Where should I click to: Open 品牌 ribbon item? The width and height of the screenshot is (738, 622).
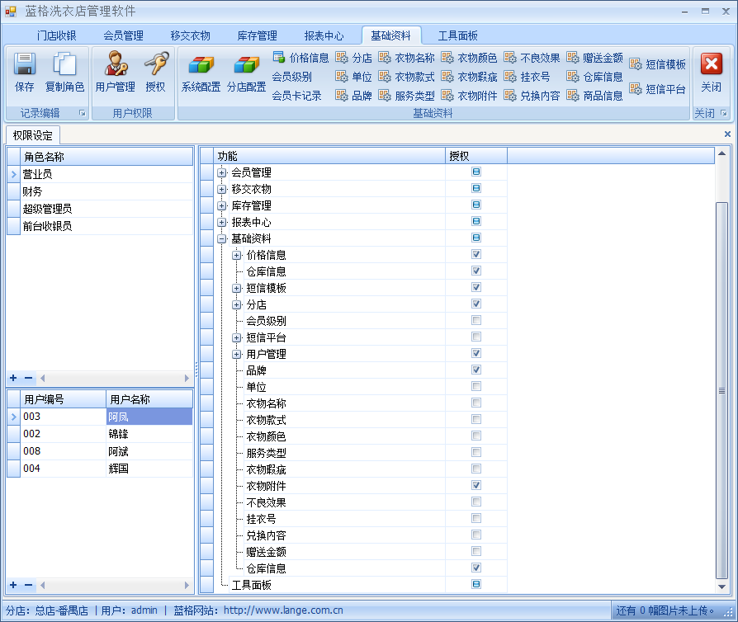tap(354, 96)
